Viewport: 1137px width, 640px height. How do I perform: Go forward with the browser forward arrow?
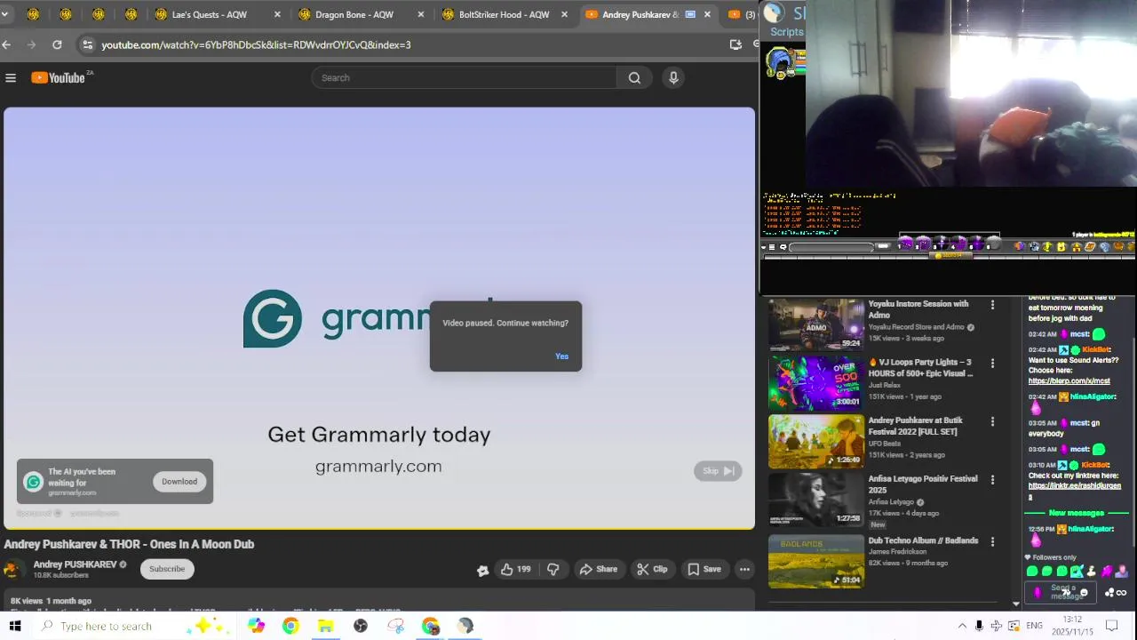tap(32, 44)
